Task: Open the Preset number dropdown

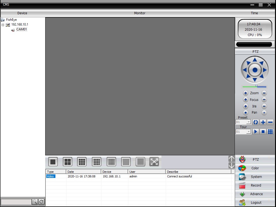Action: click(x=249, y=122)
